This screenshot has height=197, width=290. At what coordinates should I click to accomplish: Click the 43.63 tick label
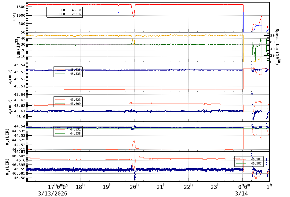(x=20, y=100)
